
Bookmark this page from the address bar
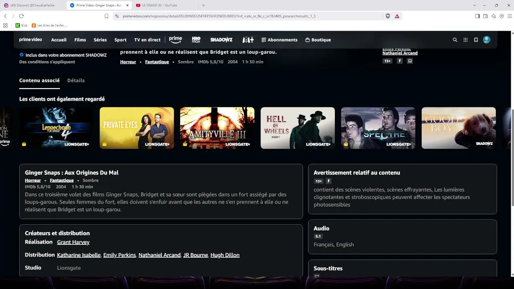point(106,16)
